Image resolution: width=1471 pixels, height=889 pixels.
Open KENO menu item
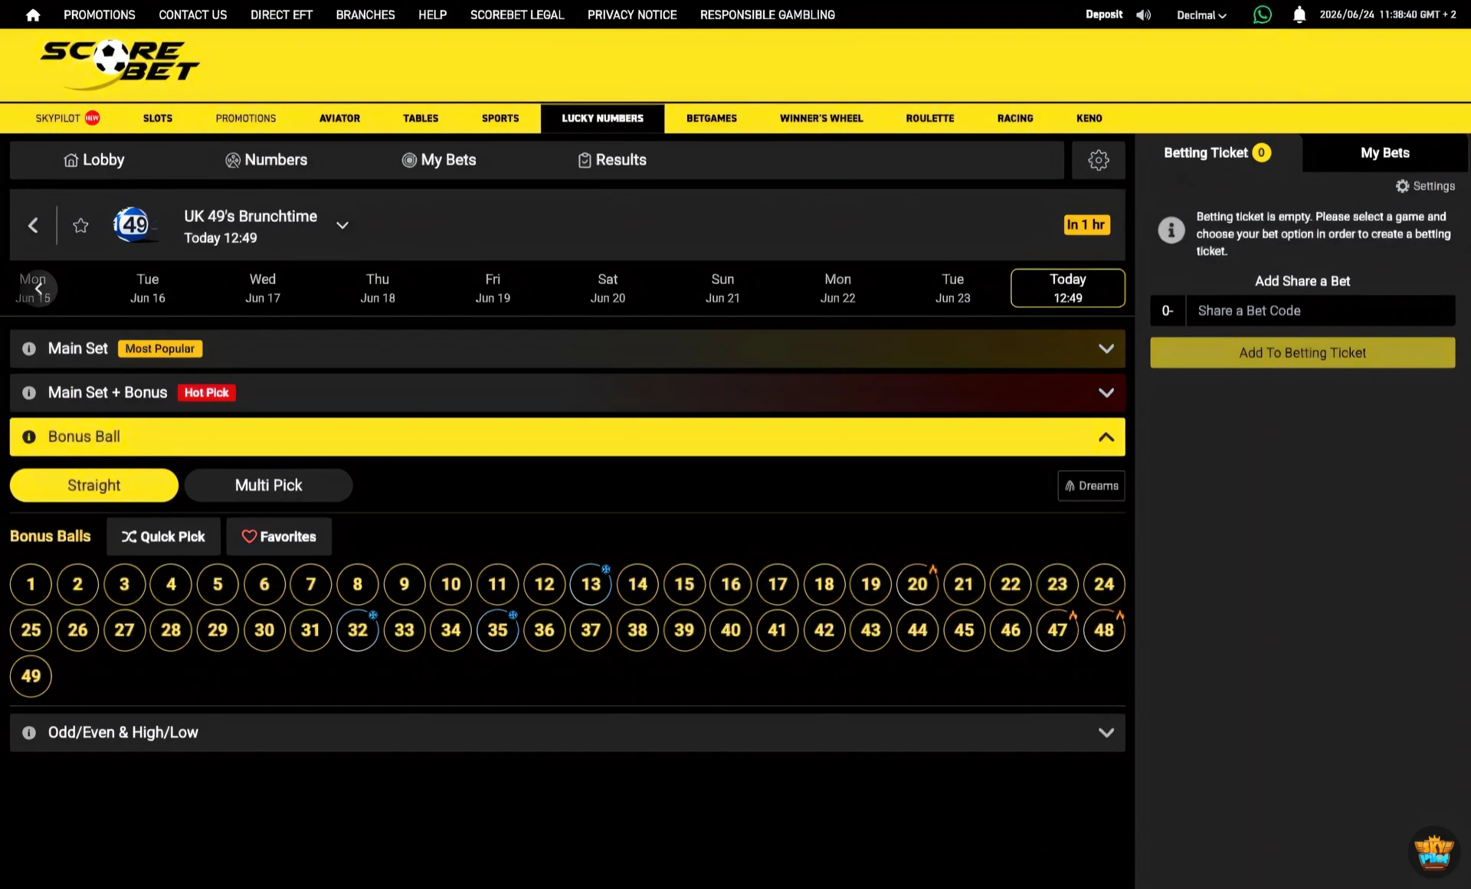[1089, 119]
